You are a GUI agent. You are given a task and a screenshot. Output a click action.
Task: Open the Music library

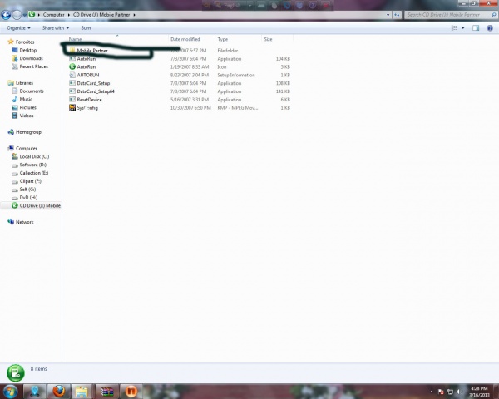pos(26,99)
